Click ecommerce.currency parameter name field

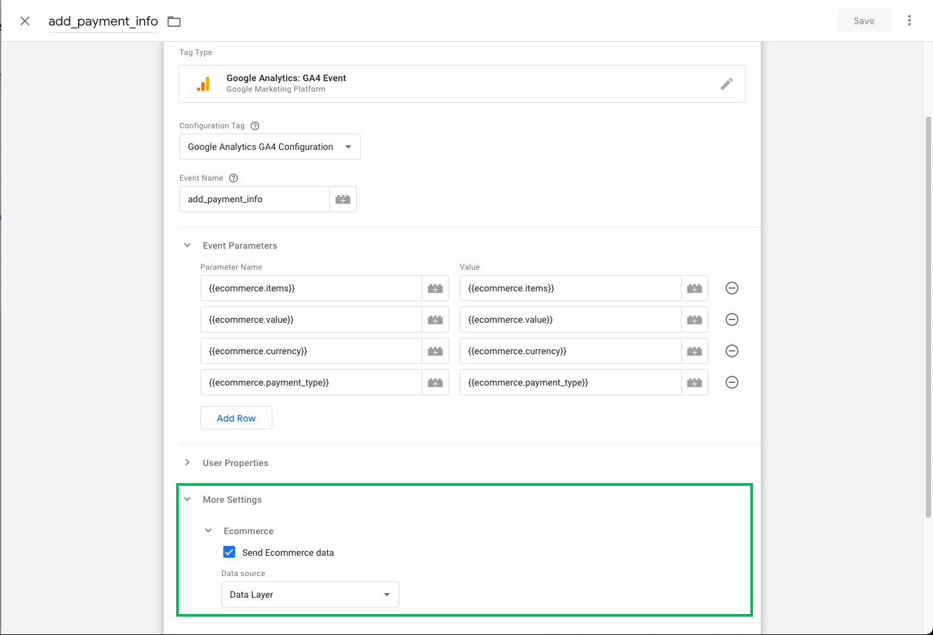coord(311,351)
